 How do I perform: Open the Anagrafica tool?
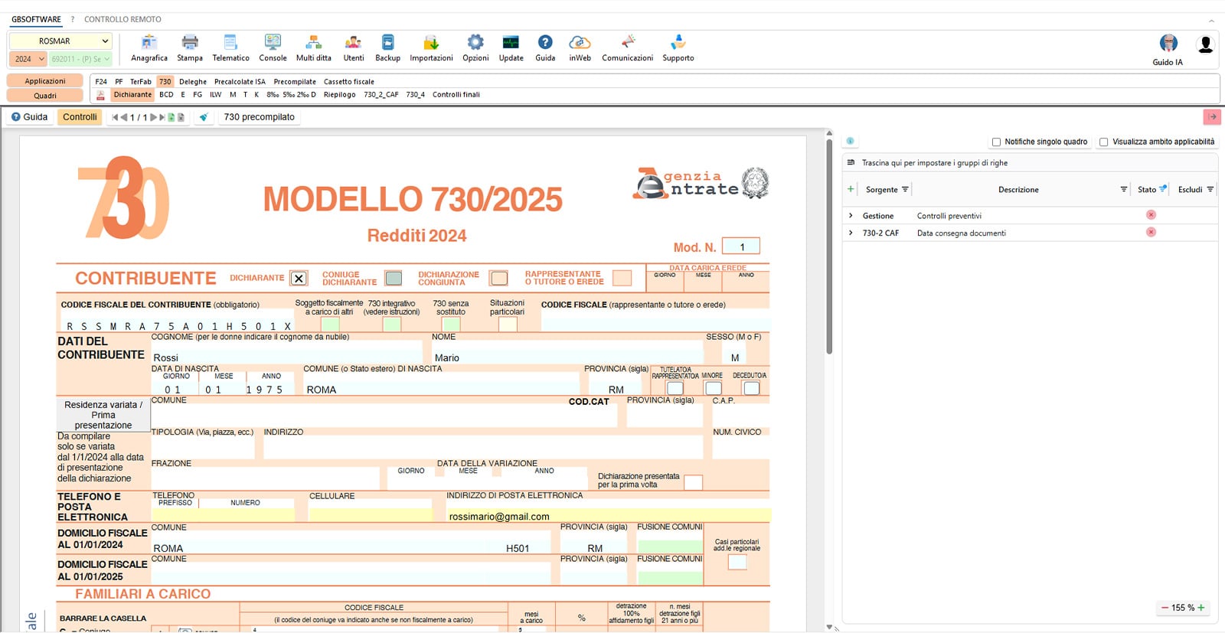point(149,47)
